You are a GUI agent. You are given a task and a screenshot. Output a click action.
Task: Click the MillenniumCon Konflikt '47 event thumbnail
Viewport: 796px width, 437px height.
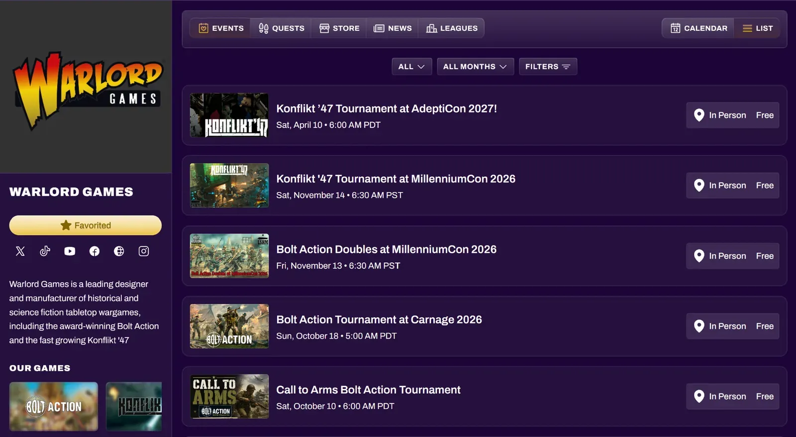(x=229, y=186)
